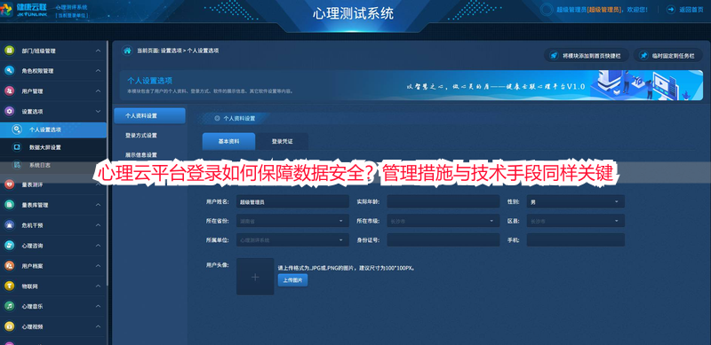711x345 pixels.
Task: Open the 心理视频 menu label
Action: click(32, 326)
